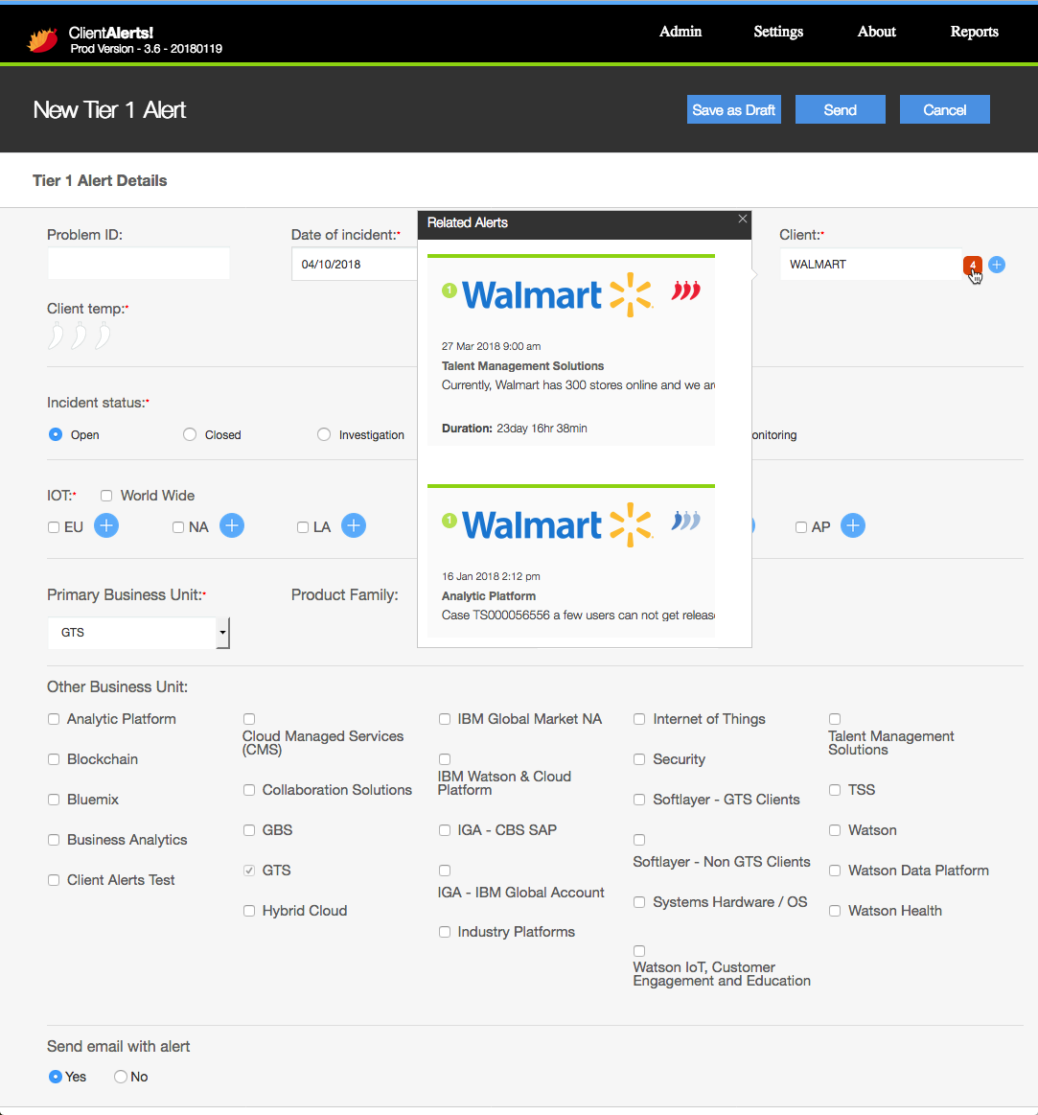The height and width of the screenshot is (1115, 1038).
Task: Click green status dot on 16 Jan alert
Action: click(449, 521)
